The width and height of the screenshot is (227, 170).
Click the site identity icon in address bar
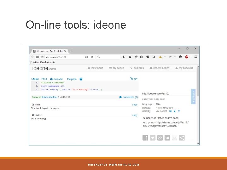[x=42, y=57]
